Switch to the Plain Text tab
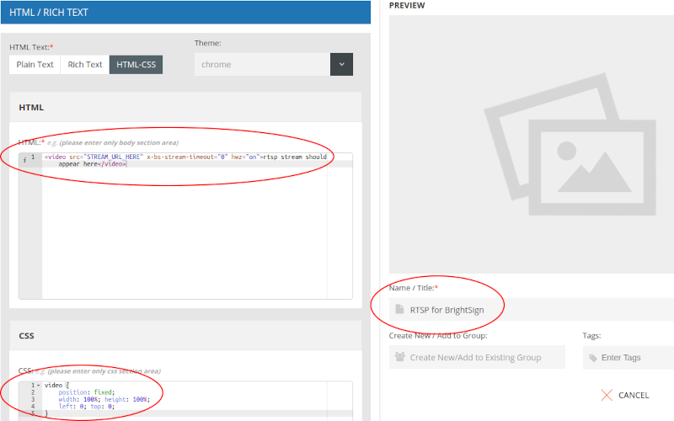Image resolution: width=674 pixels, height=421 pixels. tap(35, 65)
